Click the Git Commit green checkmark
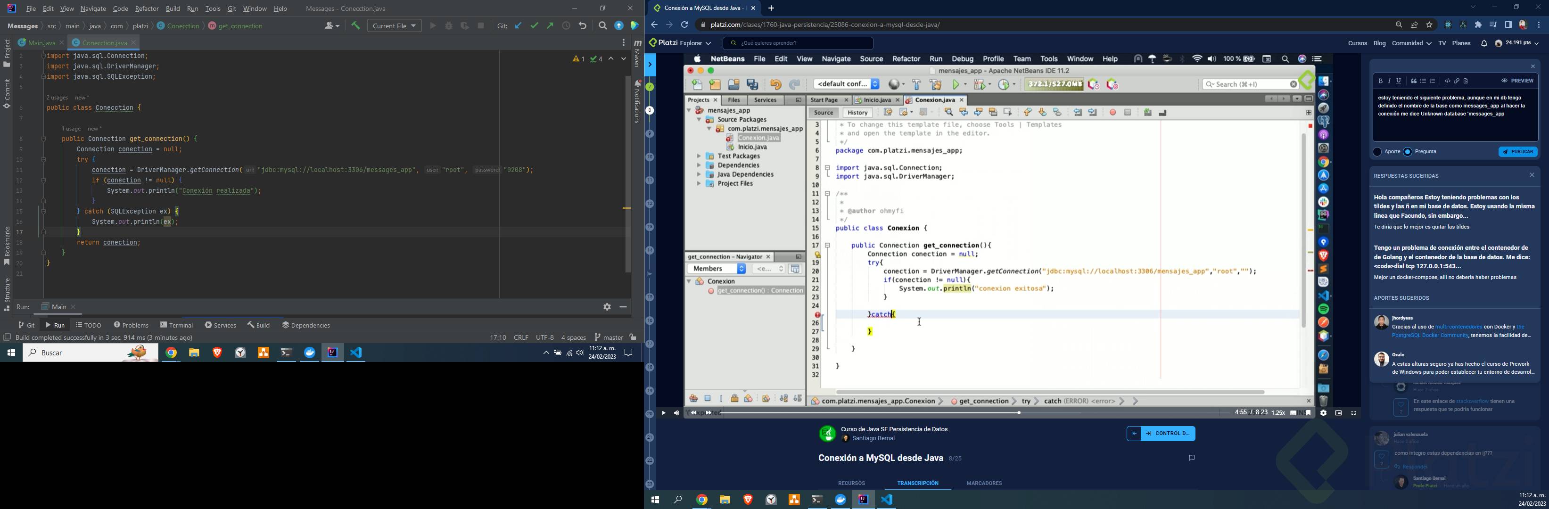Screen dimensions: 1549x509 [x=535, y=26]
